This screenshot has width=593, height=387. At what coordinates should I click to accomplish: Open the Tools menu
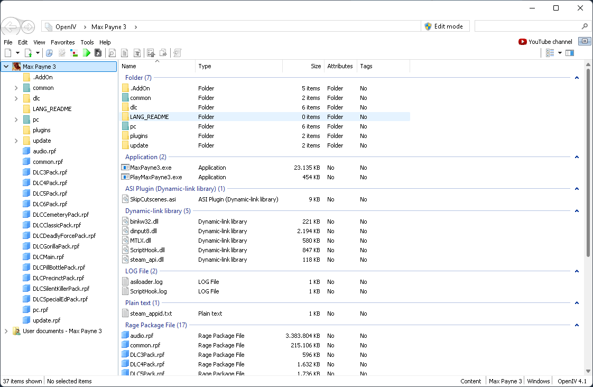click(x=87, y=42)
